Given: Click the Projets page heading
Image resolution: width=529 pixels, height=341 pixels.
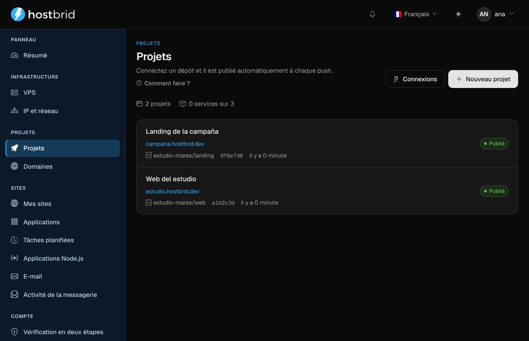Looking at the screenshot, I should tap(154, 57).
